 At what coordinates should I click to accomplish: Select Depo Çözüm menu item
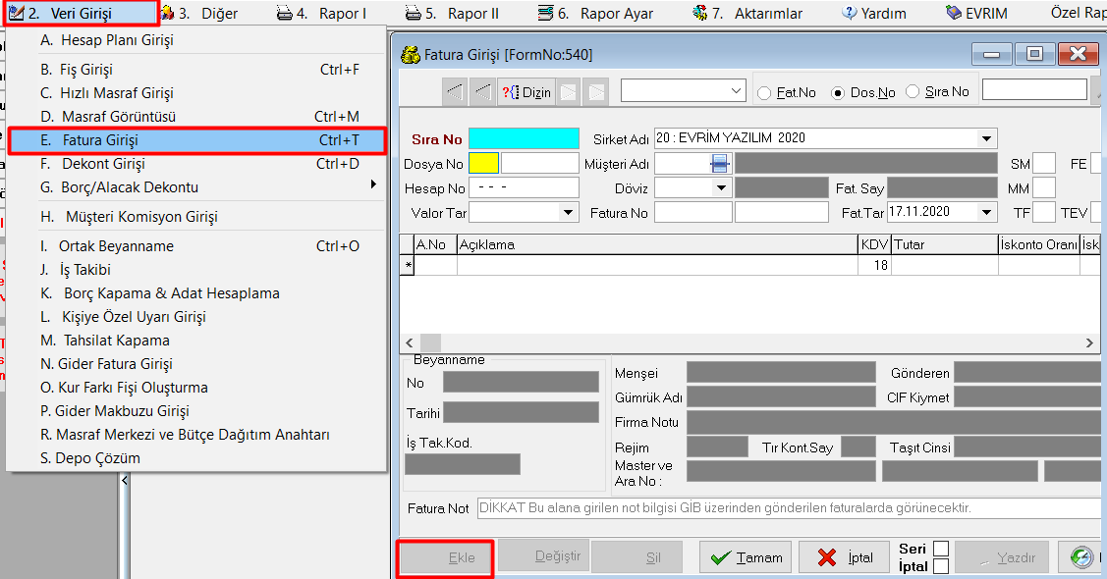[197, 458]
